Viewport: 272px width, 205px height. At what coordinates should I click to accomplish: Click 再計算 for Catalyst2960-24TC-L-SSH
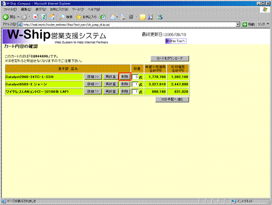click(110, 77)
